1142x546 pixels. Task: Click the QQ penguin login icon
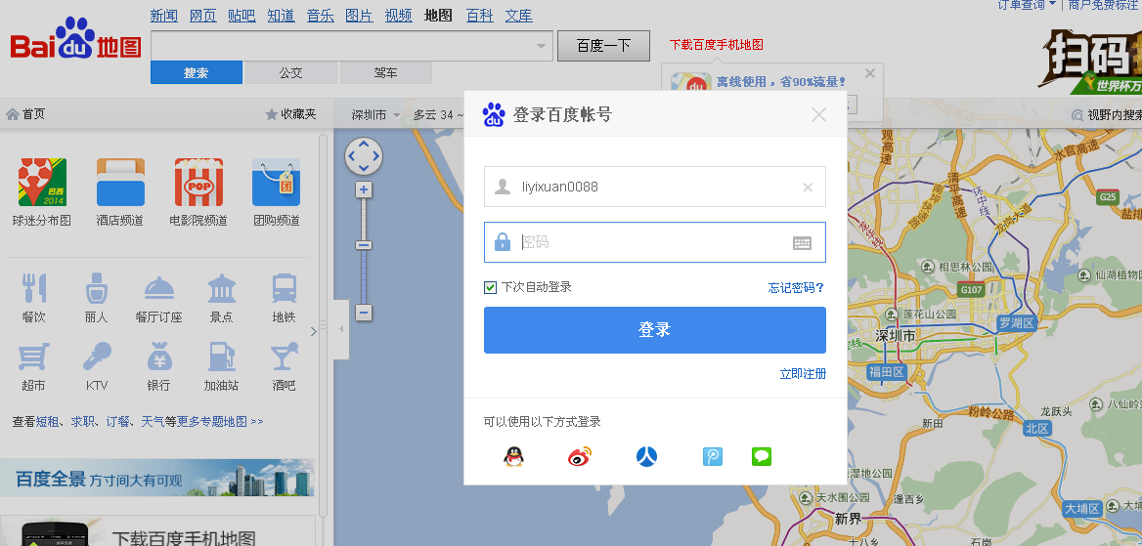tap(513, 456)
